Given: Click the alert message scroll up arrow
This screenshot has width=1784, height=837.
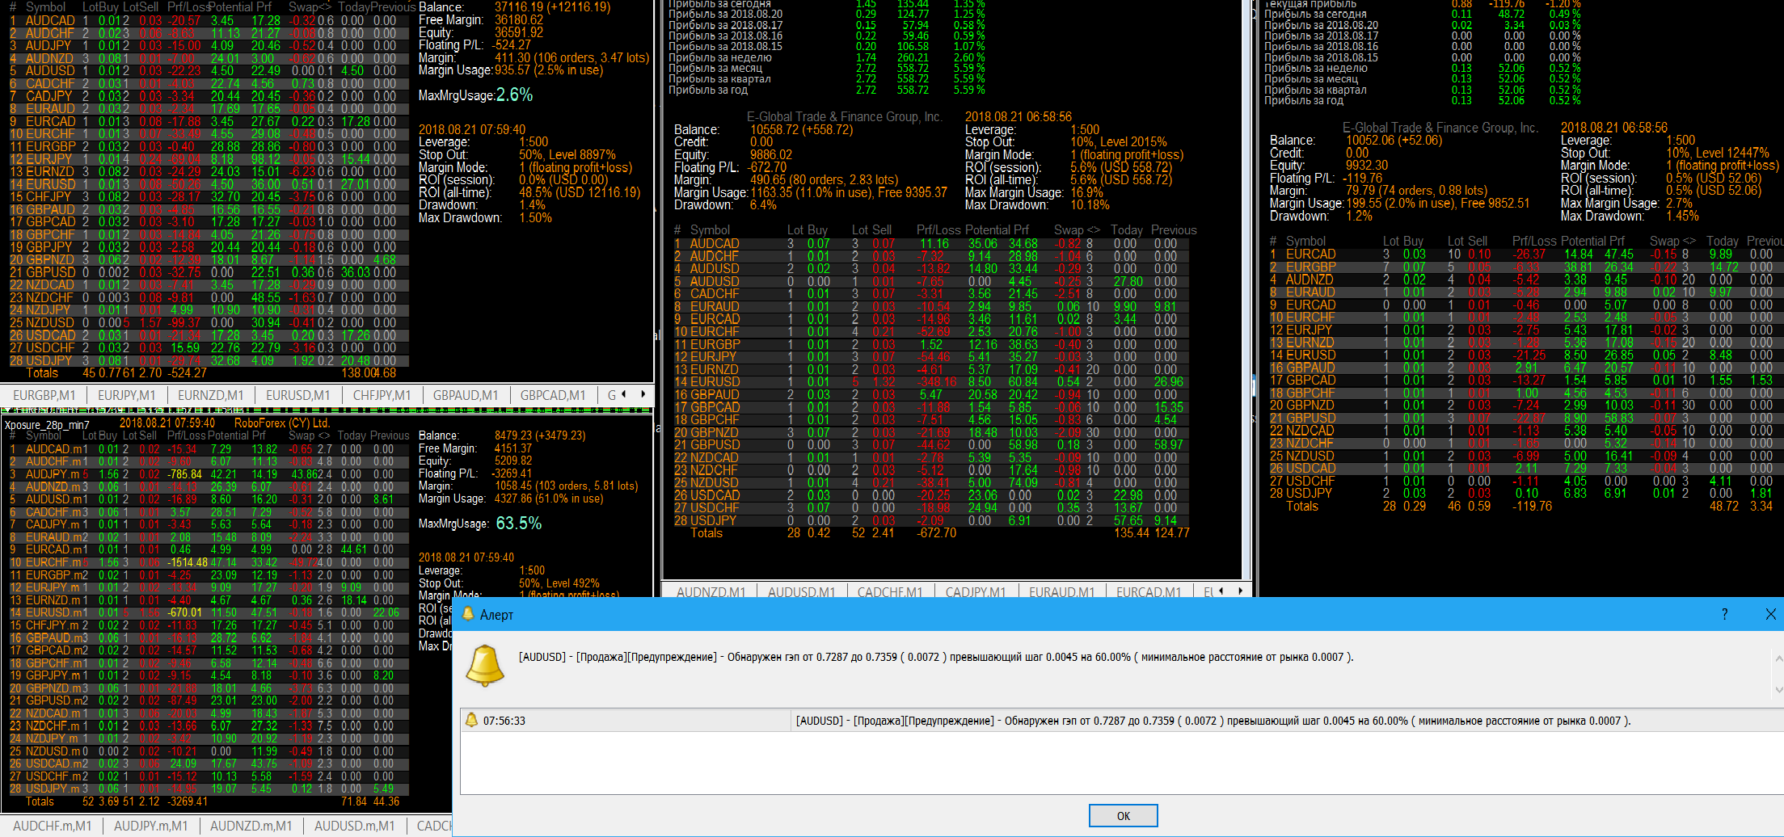Looking at the screenshot, I should [x=1778, y=659].
